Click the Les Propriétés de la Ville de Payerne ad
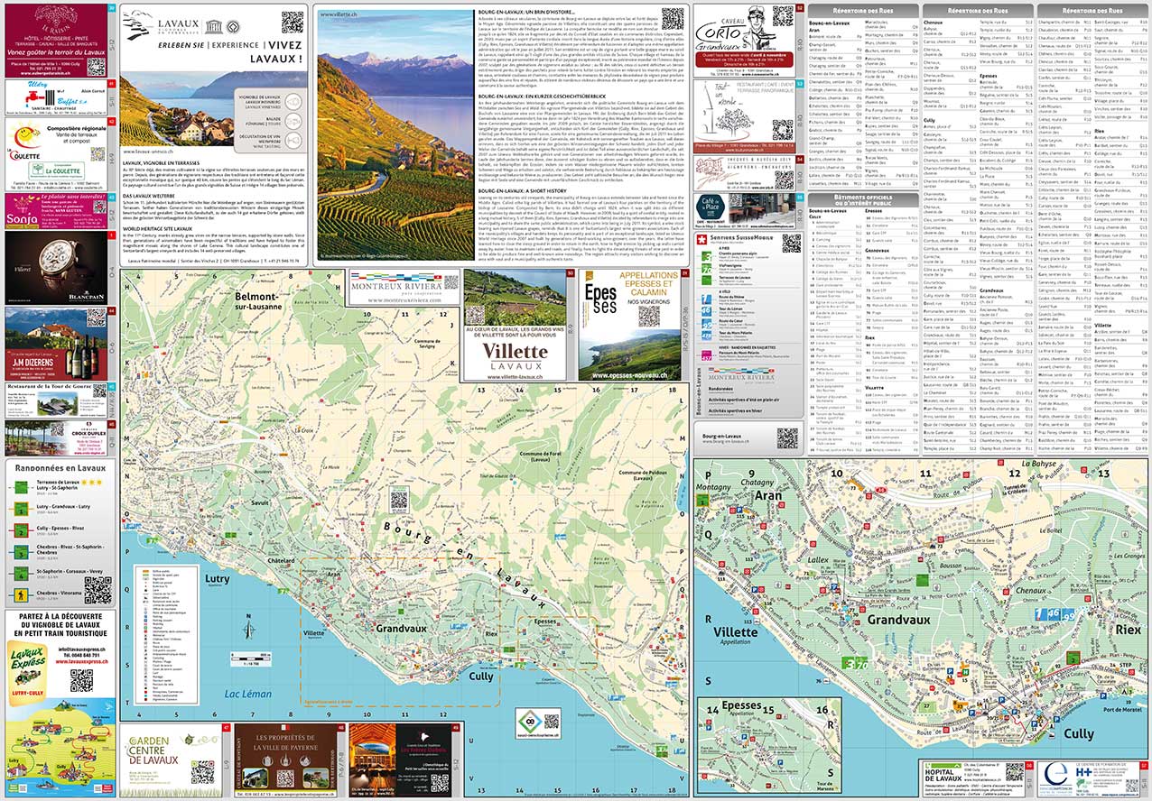1152x801 pixels. (x=284, y=760)
